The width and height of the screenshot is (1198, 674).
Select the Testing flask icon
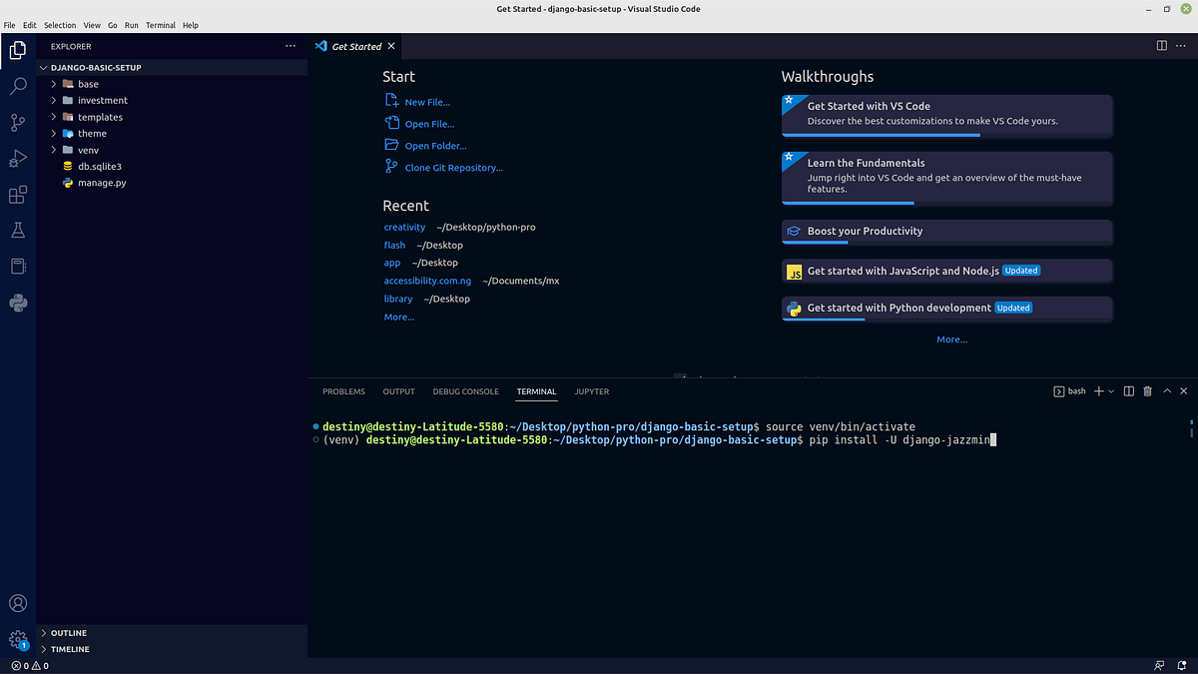point(18,230)
